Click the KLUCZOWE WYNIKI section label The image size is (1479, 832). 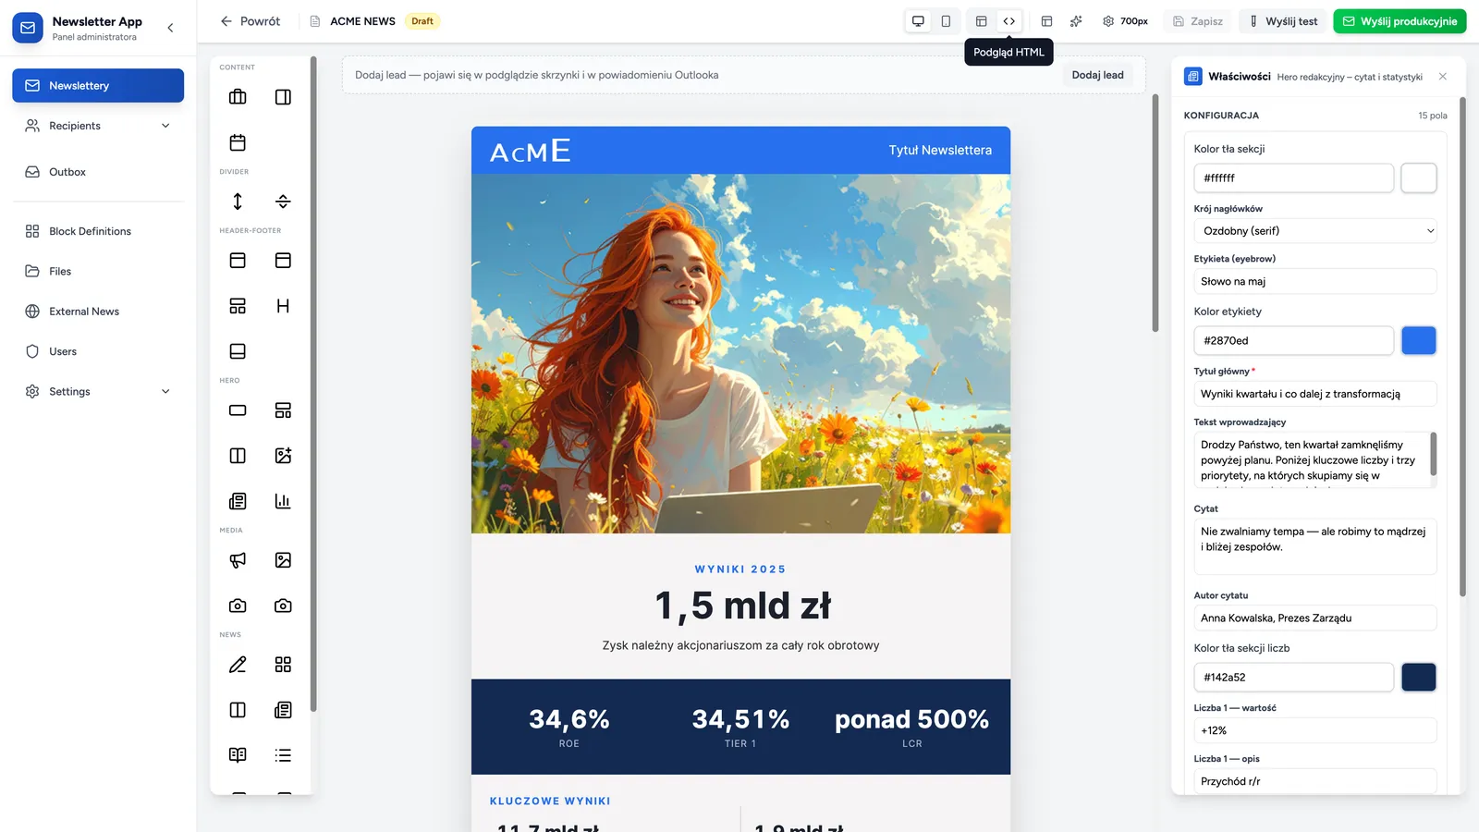[x=550, y=801]
